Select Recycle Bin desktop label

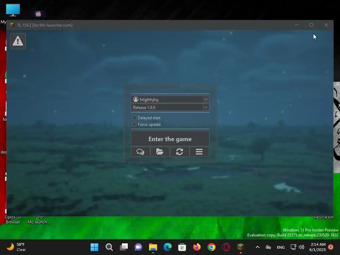click(323, 217)
